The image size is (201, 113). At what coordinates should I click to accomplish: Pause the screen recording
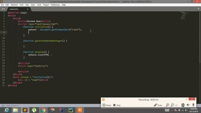tap(107, 105)
